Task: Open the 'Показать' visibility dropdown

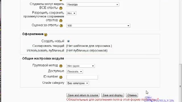Action: (x=75, y=71)
